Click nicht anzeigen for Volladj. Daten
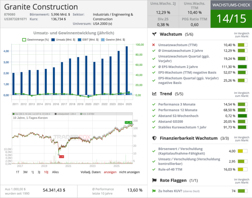252x198 pixels. pyautogui.click(x=129, y=172)
